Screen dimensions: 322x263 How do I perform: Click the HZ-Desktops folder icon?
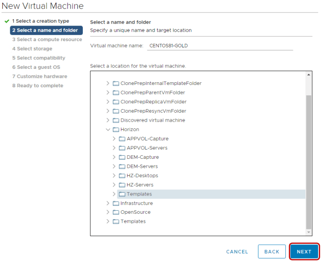pyautogui.click(x=122, y=176)
